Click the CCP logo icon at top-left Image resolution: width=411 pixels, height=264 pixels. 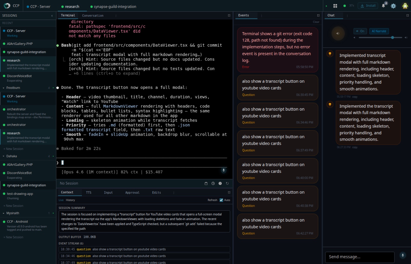coord(7,6)
